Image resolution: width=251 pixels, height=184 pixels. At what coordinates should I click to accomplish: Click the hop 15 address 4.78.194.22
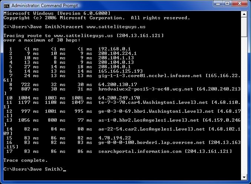115,138
